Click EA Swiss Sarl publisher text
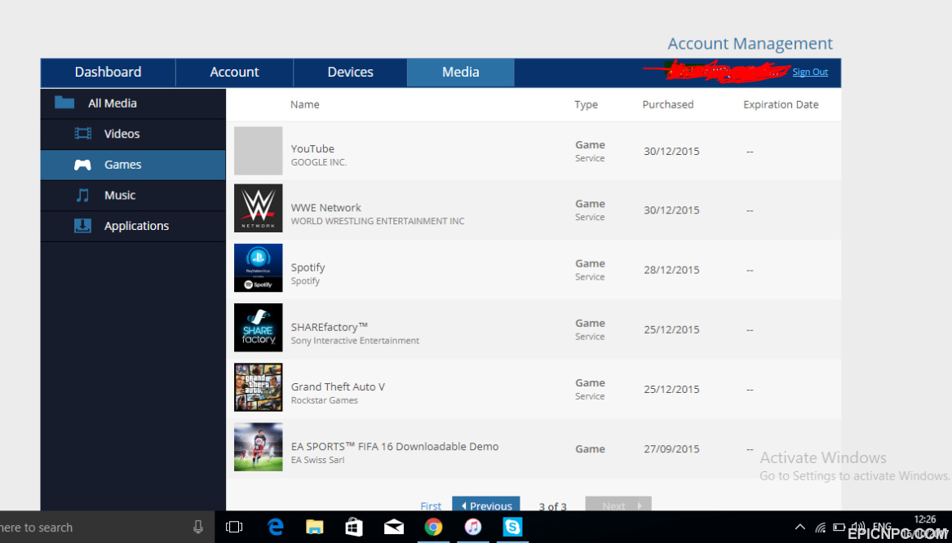Screen dimensions: 952x543 (317, 460)
